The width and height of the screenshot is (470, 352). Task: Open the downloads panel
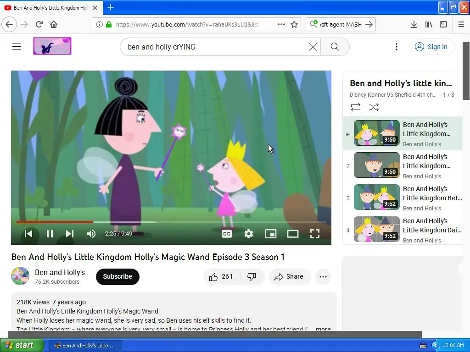(x=414, y=24)
